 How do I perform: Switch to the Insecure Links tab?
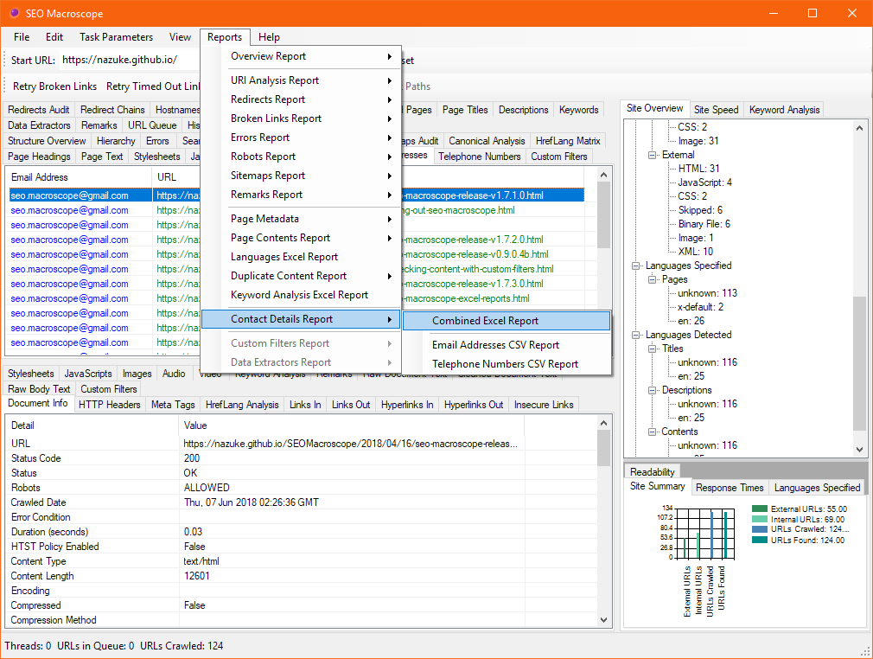[544, 405]
